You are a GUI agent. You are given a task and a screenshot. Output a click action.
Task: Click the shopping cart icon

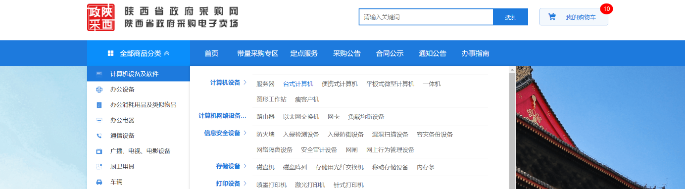[552, 17]
